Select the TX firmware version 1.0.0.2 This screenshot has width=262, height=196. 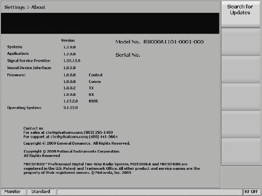[x=69, y=88]
